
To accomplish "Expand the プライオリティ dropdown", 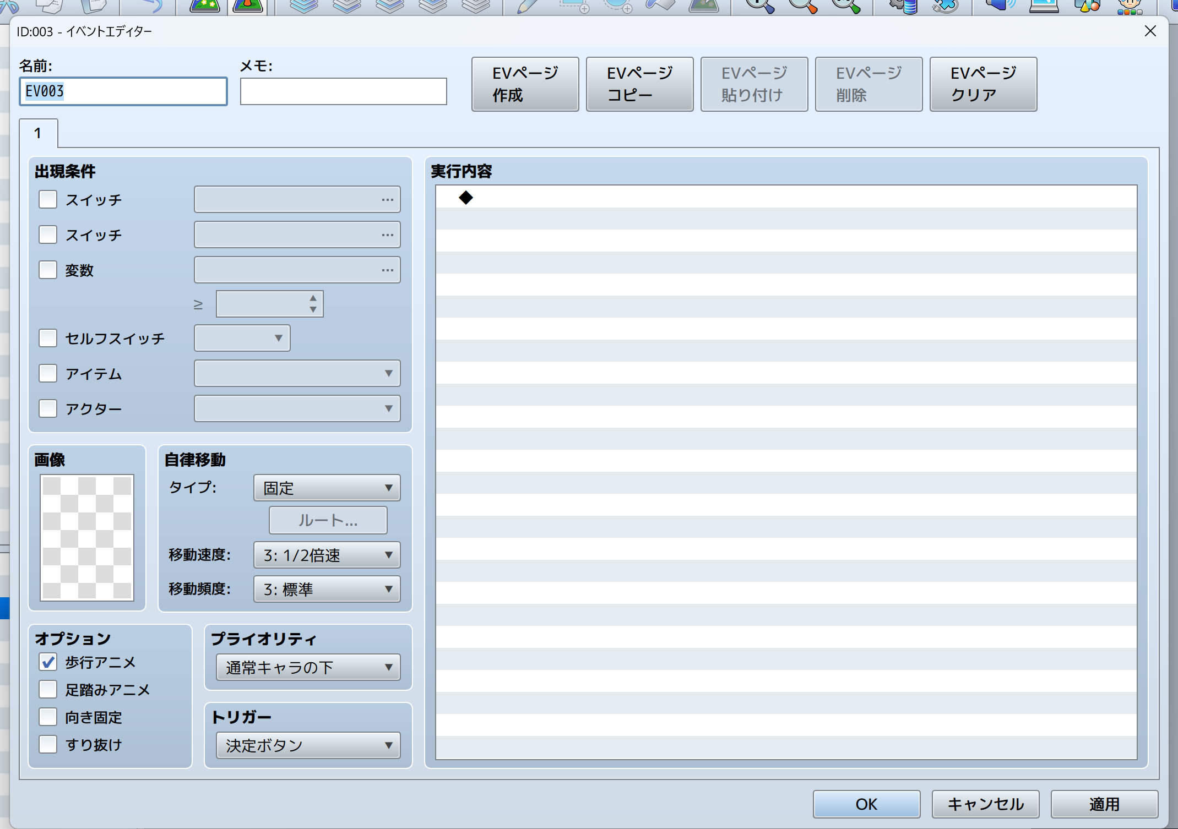I will coord(308,667).
